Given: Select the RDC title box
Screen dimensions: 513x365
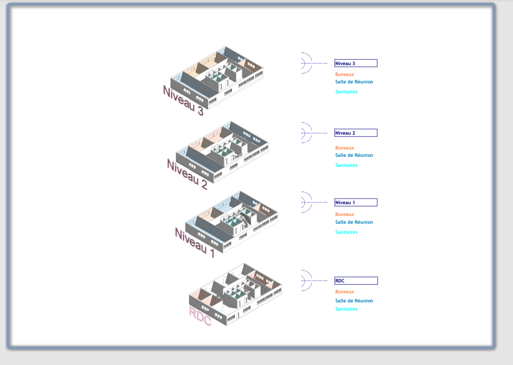Looking at the screenshot, I should point(356,281).
